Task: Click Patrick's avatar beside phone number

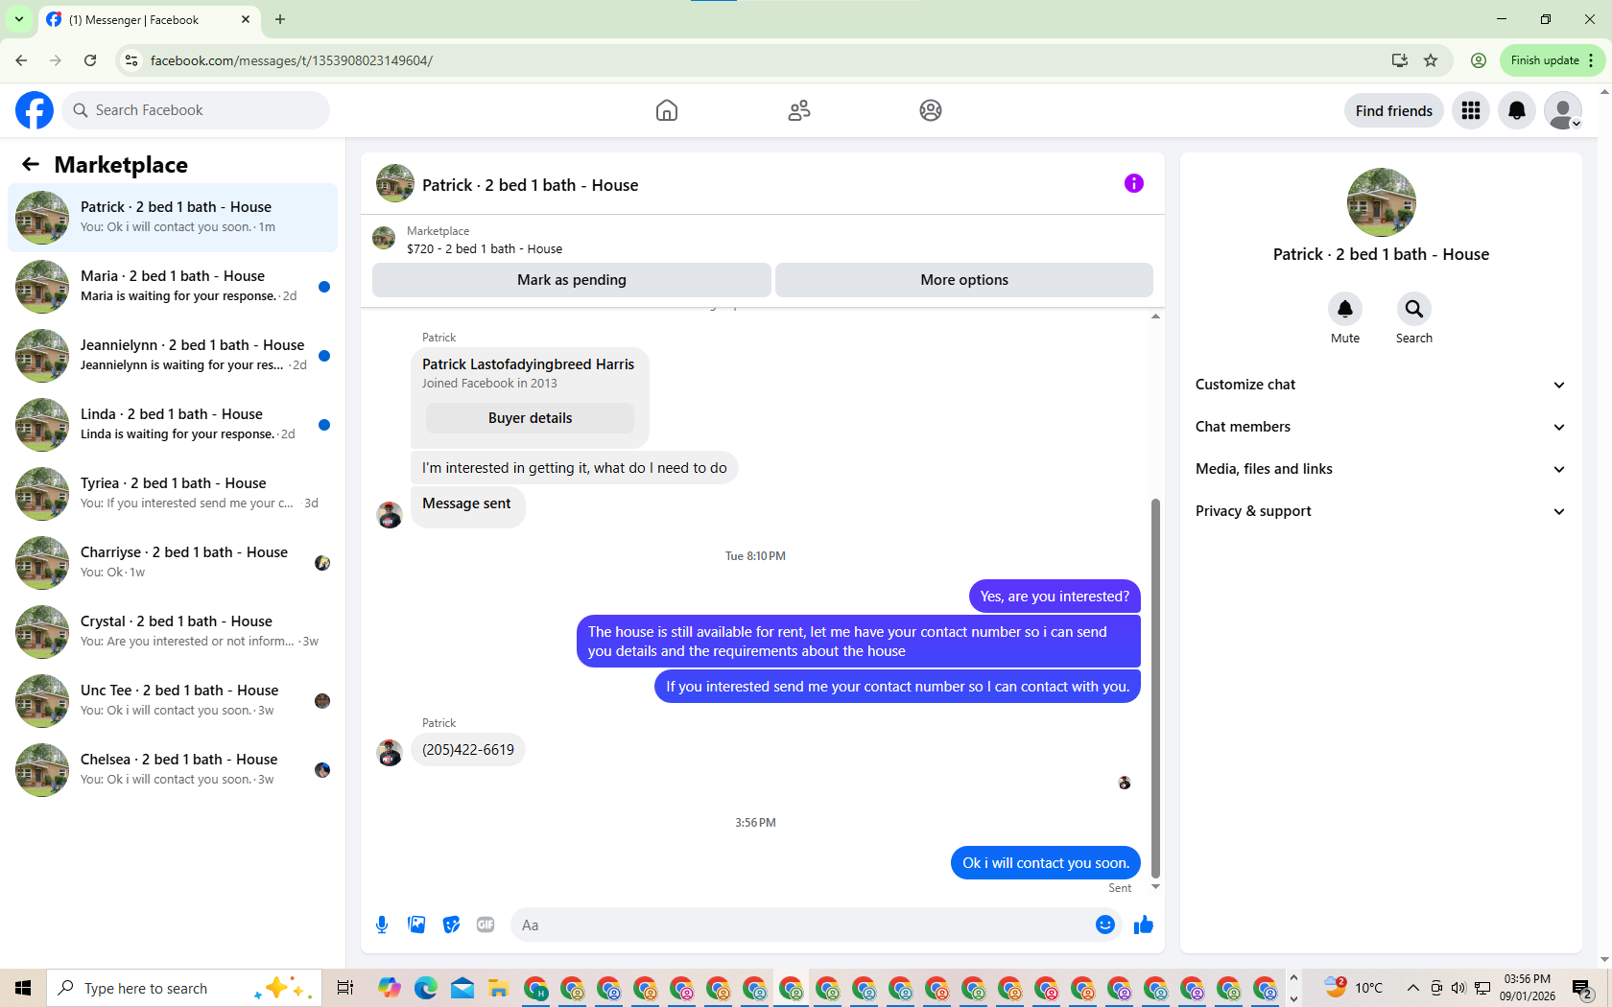Action: [x=390, y=753]
